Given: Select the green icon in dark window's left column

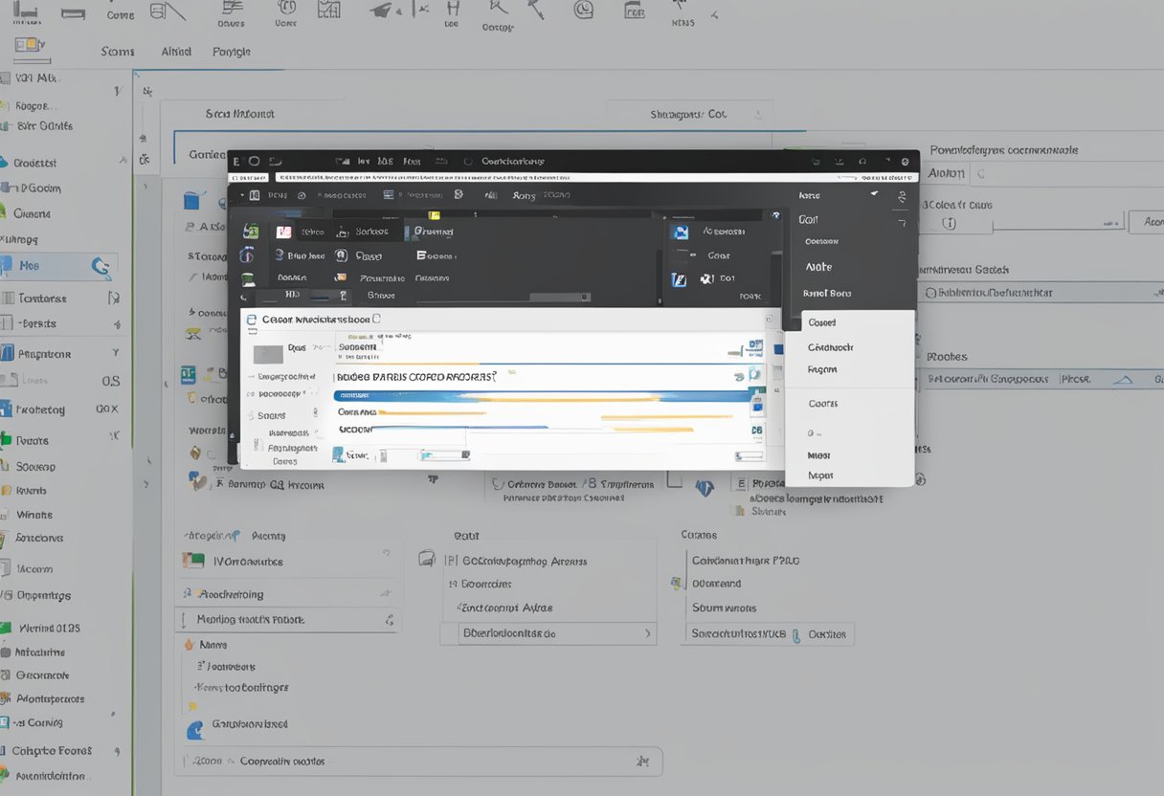Looking at the screenshot, I should [x=251, y=232].
